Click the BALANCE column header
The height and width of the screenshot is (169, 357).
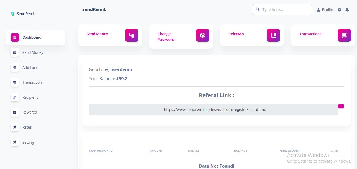(240, 150)
